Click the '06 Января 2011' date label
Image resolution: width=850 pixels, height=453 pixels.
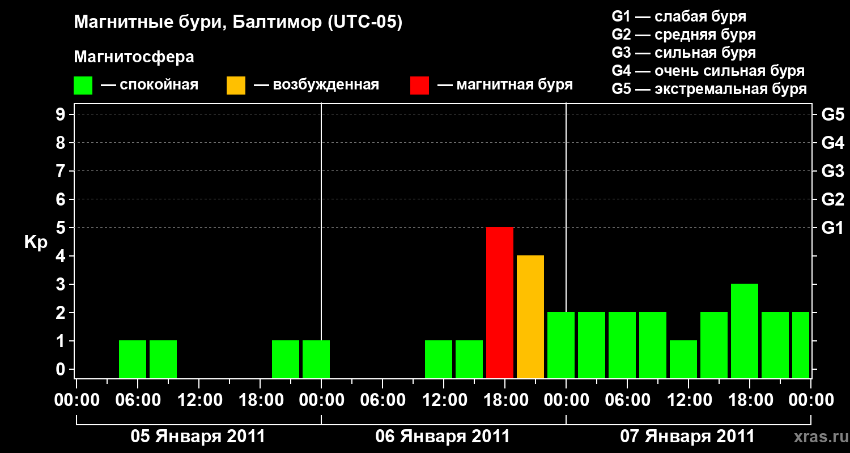pyautogui.click(x=443, y=436)
